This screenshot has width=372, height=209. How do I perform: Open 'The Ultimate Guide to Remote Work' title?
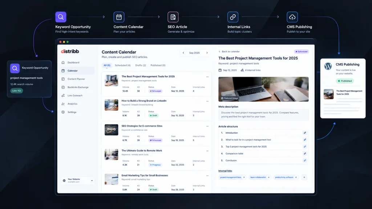pyautogui.click(x=142, y=151)
